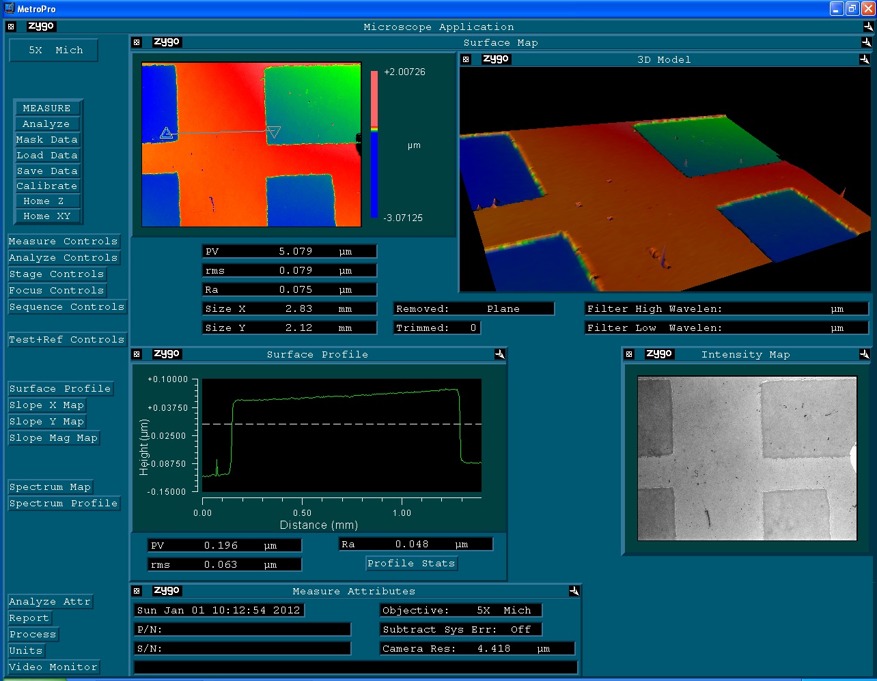The image size is (877, 681).
Task: Click inverted triangle marker on slice line
Action: [x=274, y=132]
